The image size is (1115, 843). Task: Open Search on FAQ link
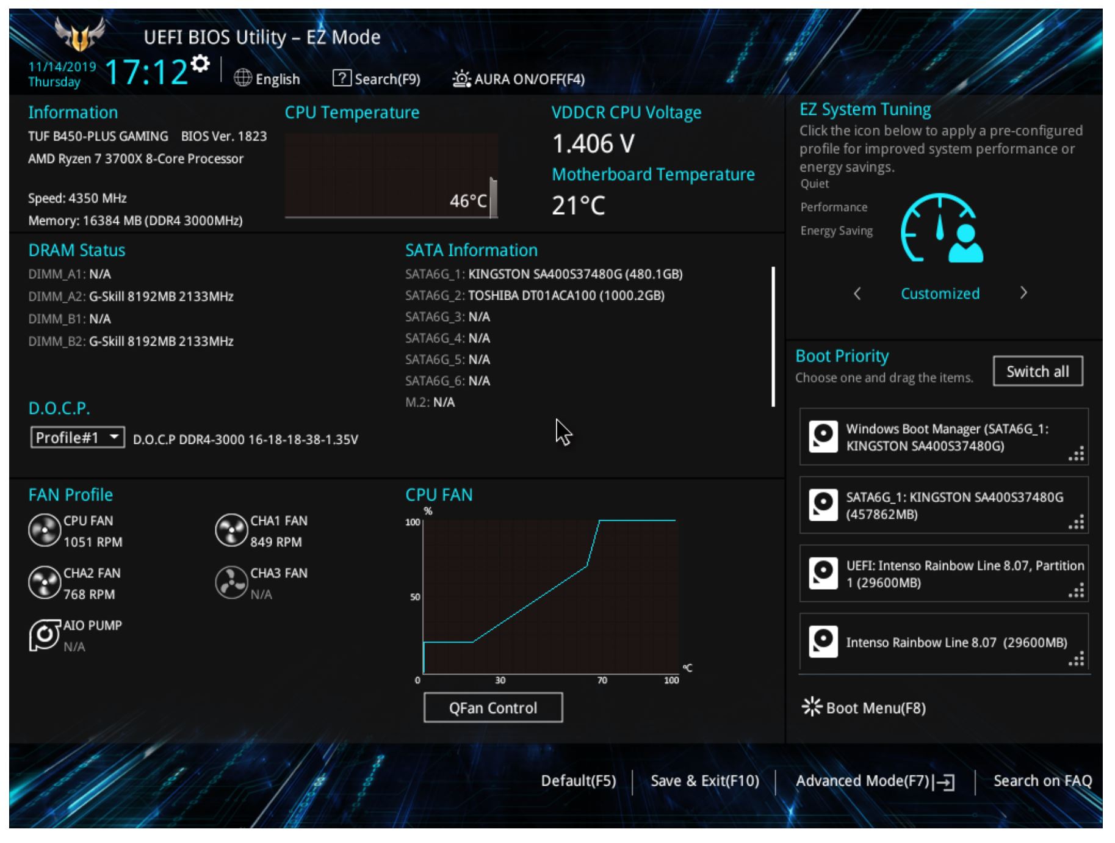click(x=1042, y=781)
